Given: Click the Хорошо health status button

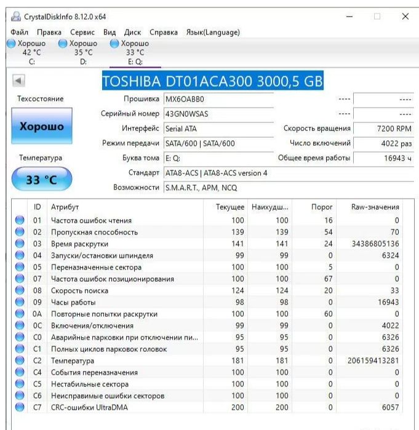Looking at the screenshot, I should pos(42,126).
